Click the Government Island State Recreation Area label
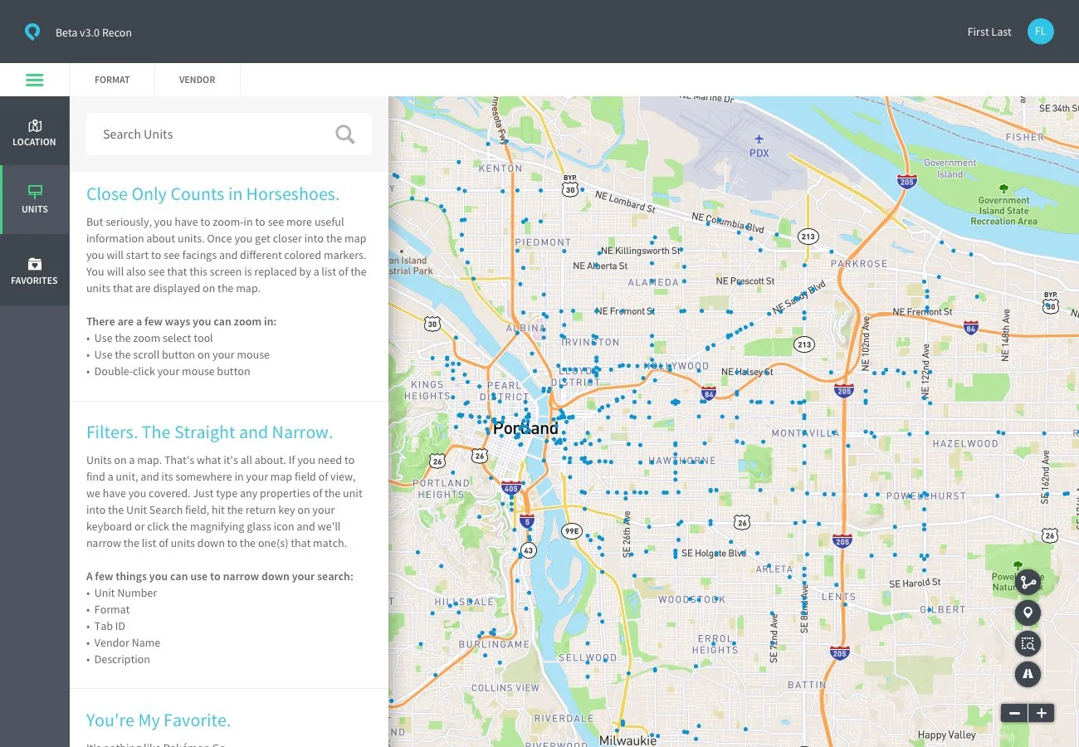 coord(1003,211)
